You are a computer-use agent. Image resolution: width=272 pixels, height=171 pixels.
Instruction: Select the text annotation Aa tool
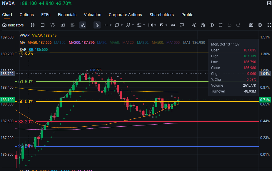click(173, 25)
